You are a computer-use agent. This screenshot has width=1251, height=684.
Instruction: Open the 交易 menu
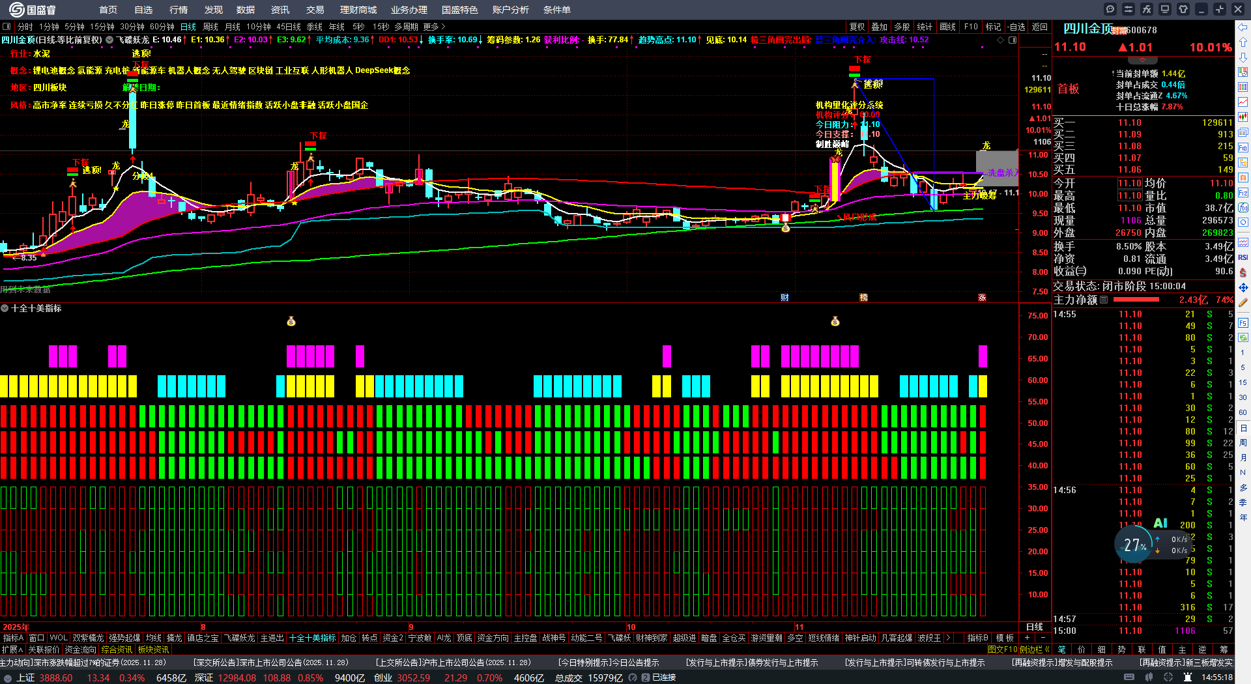click(x=315, y=10)
